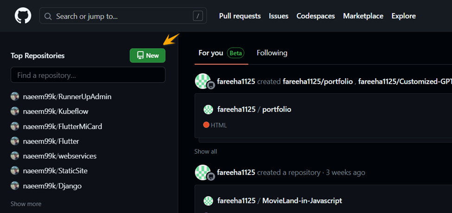Screen dimensions: 452x213
Task: Open Pull requests in top navigation
Action: 240,16
